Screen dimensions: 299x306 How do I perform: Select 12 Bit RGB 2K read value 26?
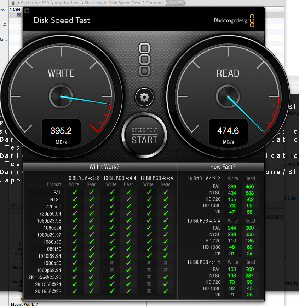coord(249,295)
